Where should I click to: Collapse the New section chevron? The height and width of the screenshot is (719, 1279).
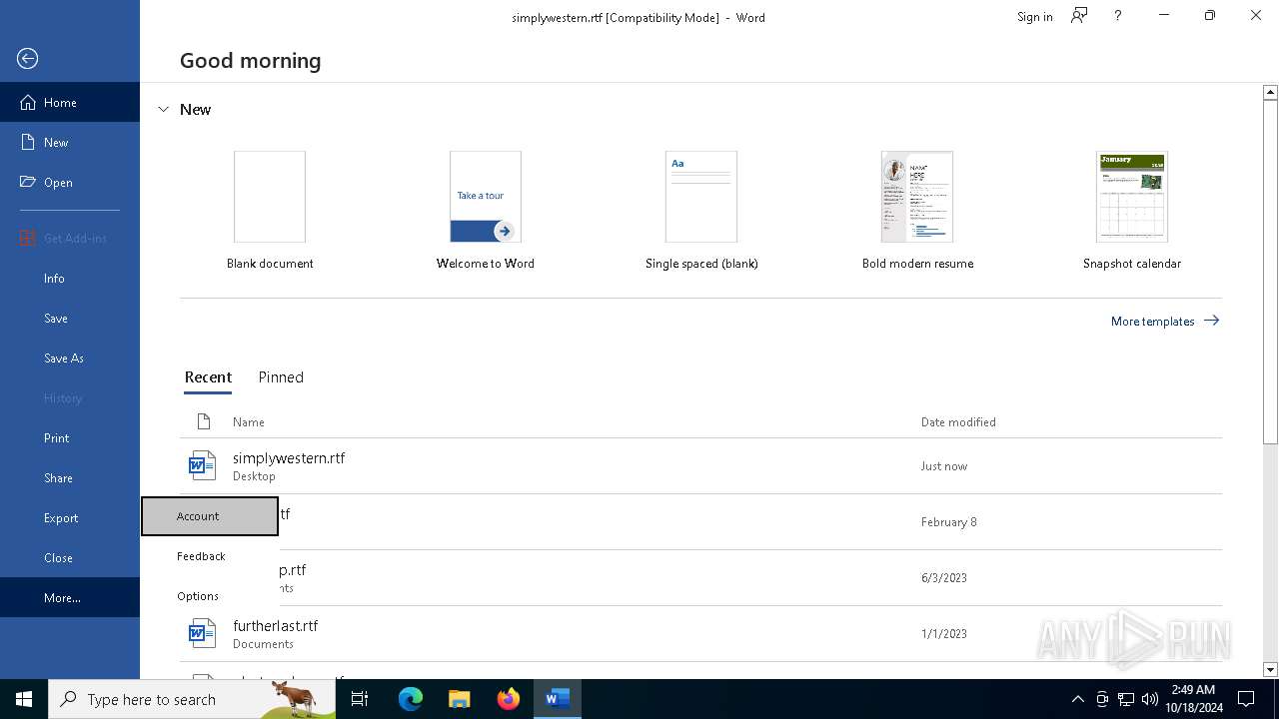click(164, 110)
